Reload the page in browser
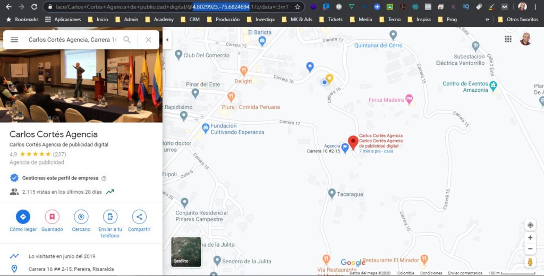 34,7
